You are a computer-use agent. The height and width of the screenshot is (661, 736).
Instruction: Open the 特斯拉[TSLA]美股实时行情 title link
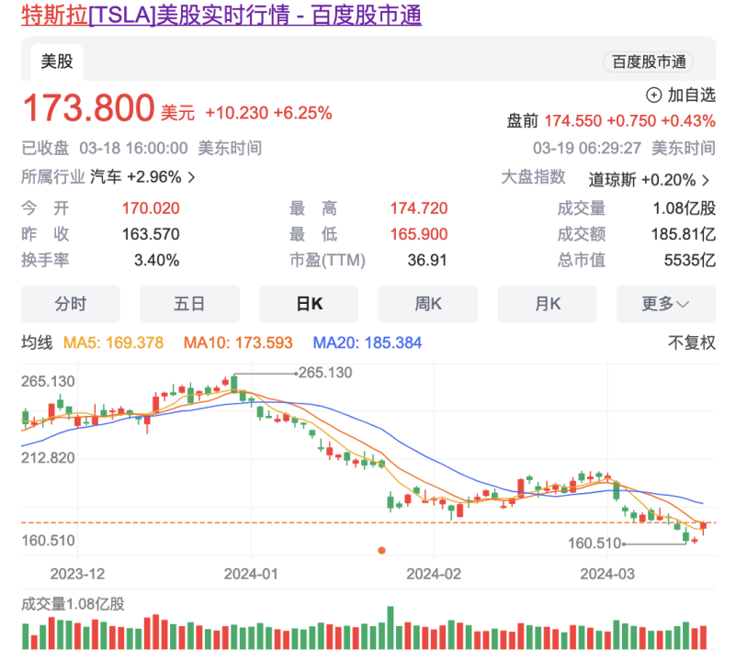(x=221, y=15)
